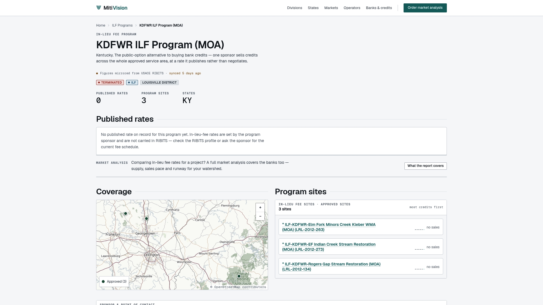543x305 pixels.
Task: Open the States nav item
Action: pos(313,8)
